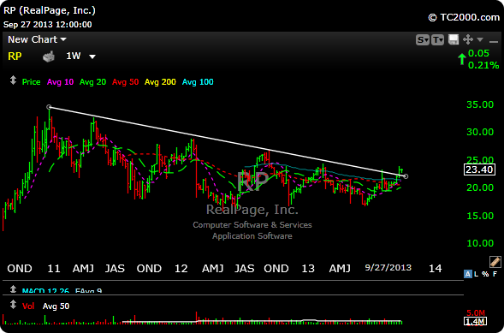Click the four-arrow move chart icon
The width and height of the screenshot is (504, 333).
pos(468,40)
